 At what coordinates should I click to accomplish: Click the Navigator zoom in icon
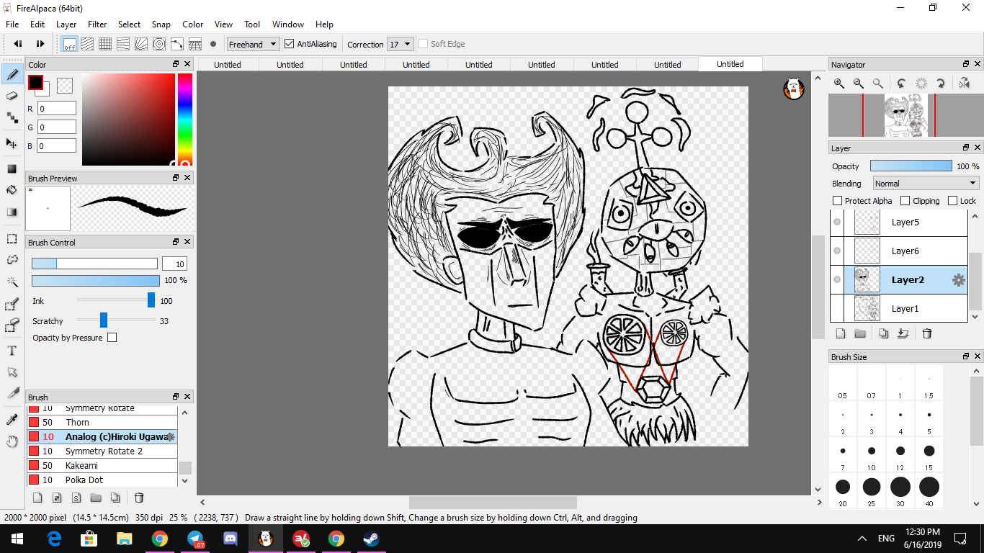point(839,84)
